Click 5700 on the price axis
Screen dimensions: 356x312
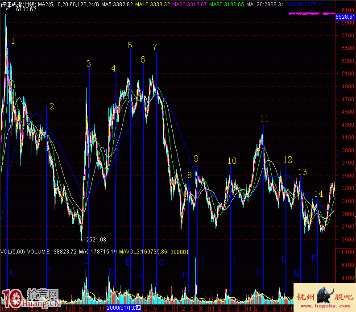coord(348,35)
